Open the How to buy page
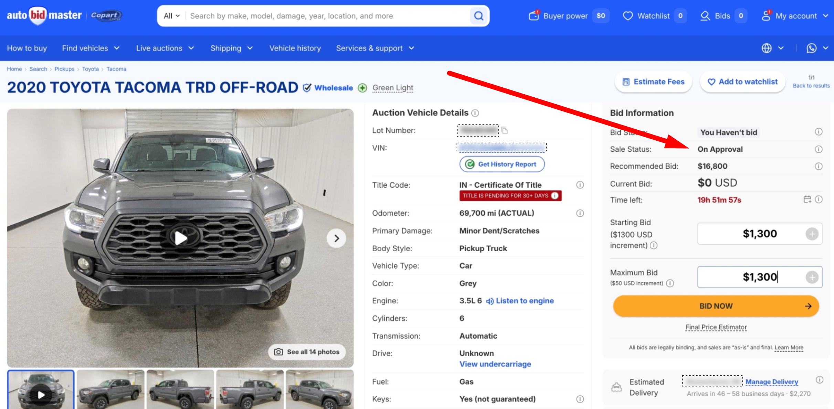This screenshot has width=834, height=409. (27, 48)
